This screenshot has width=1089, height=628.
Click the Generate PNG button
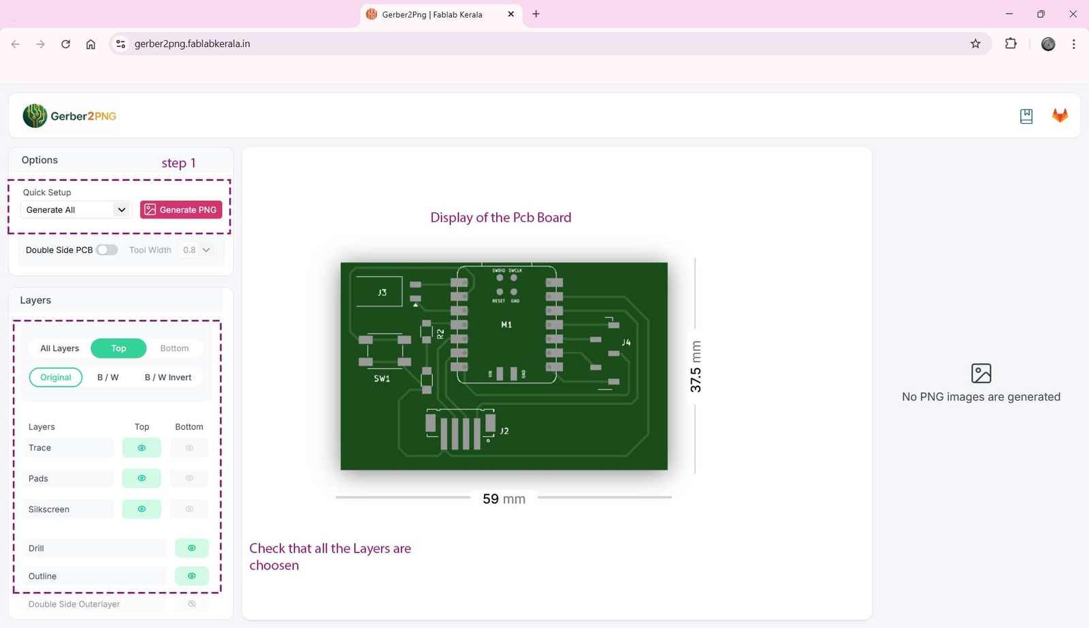180,210
